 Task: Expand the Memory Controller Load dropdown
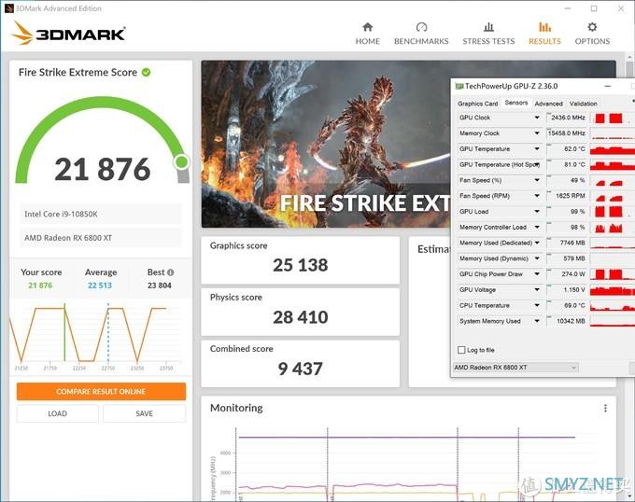[x=537, y=228]
